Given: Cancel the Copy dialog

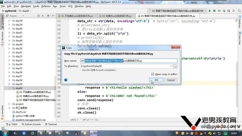Looking at the screenshot, I should 171,80.
